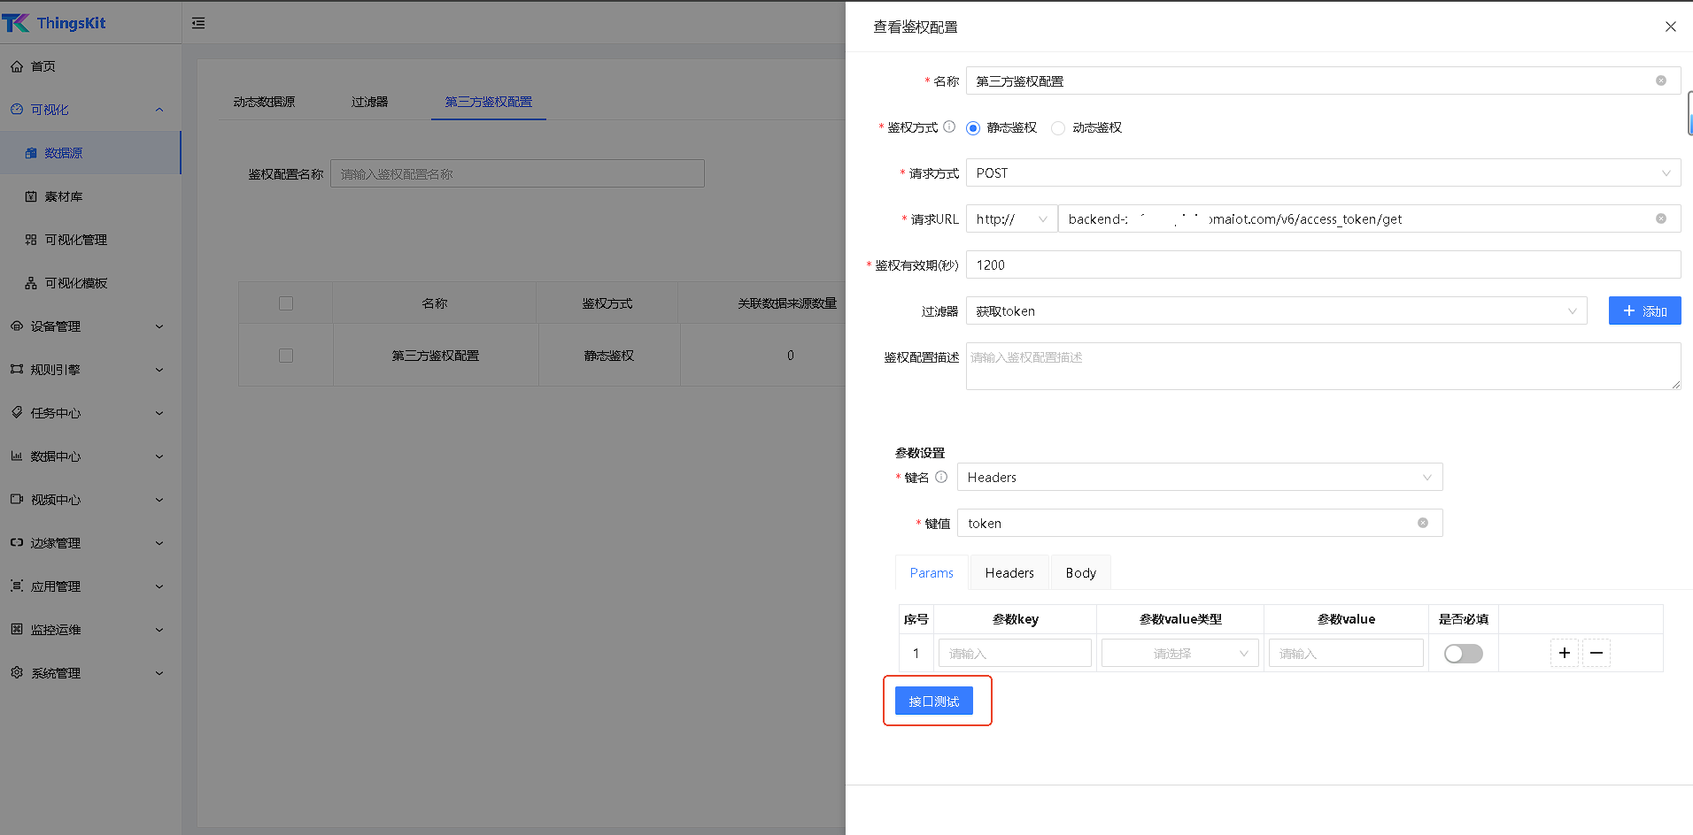
Task: Select the 动态鉴权 radio option
Action: click(1058, 128)
